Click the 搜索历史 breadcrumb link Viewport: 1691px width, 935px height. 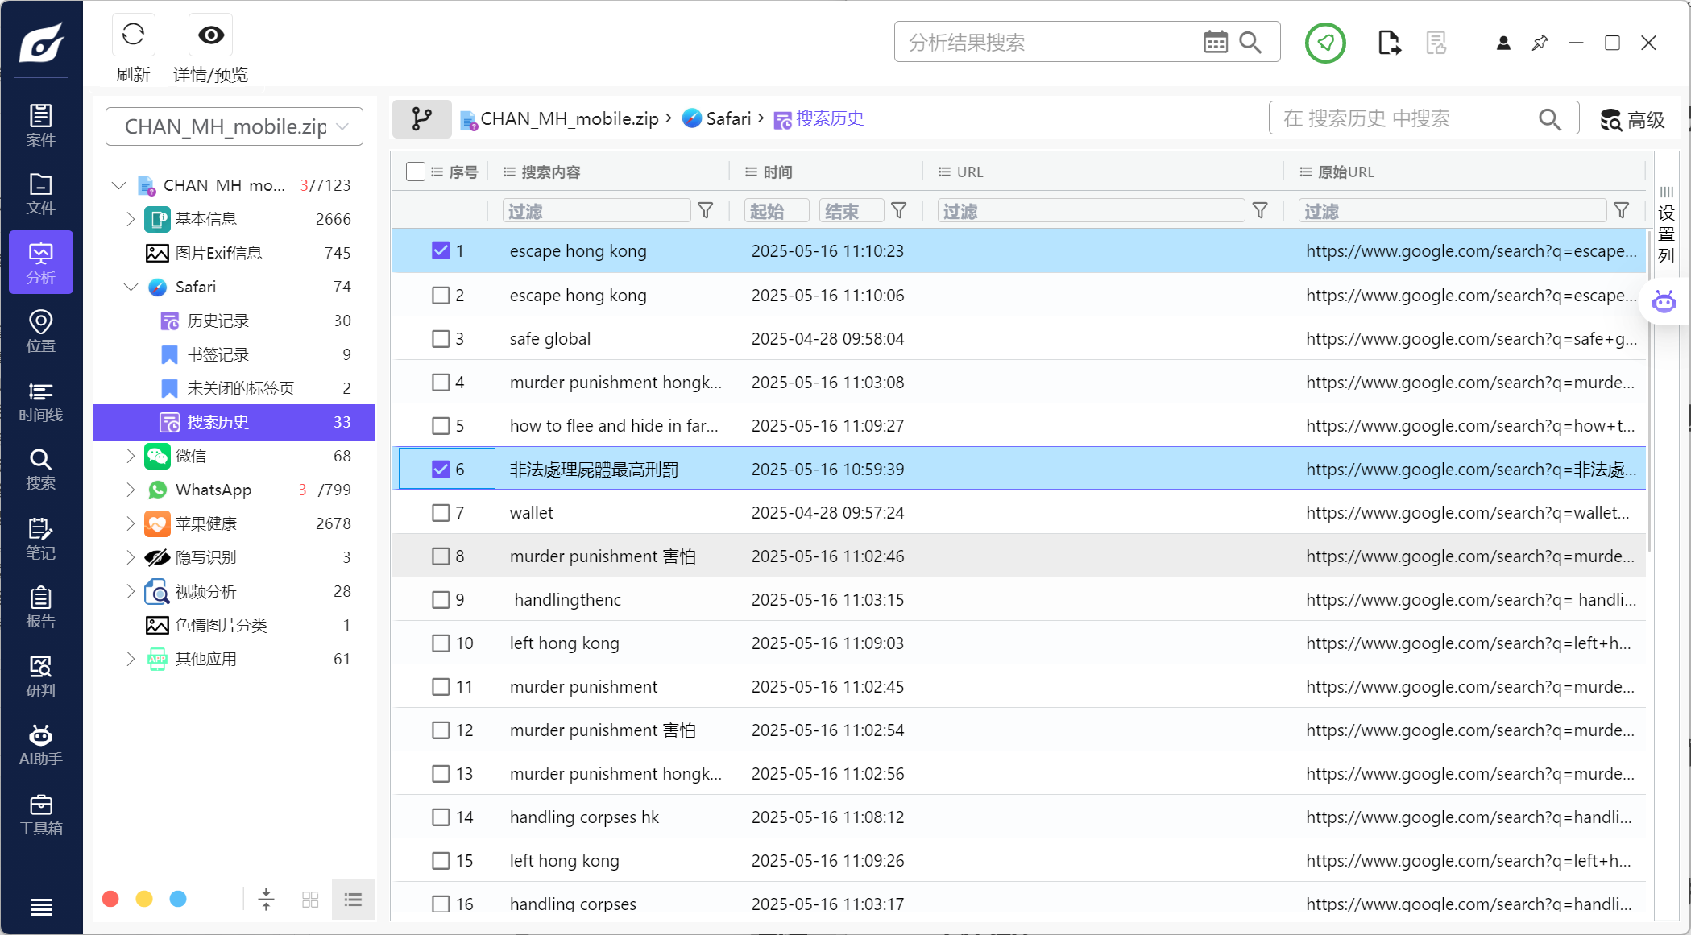pyautogui.click(x=829, y=119)
